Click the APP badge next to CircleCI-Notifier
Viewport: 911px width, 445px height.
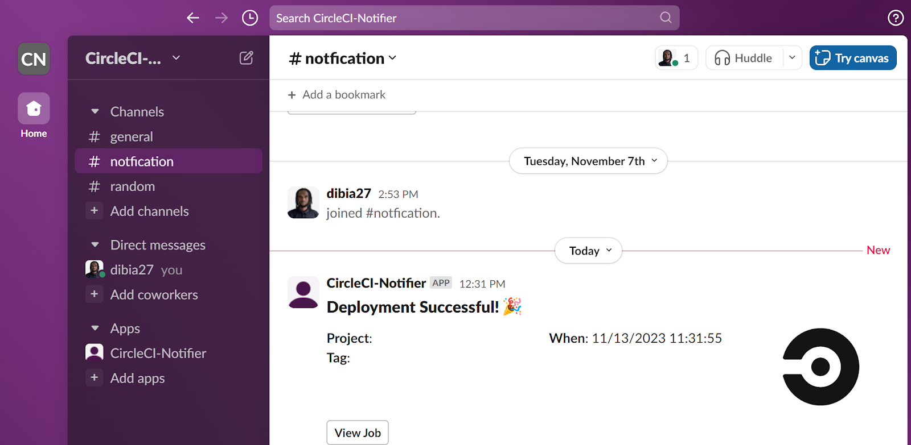441,283
